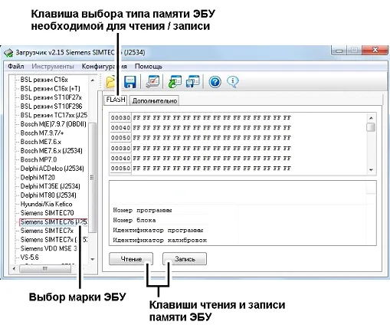Select Delphi ACDelco (J2534) entry
390x328 pixels.
pyautogui.click(x=52, y=169)
